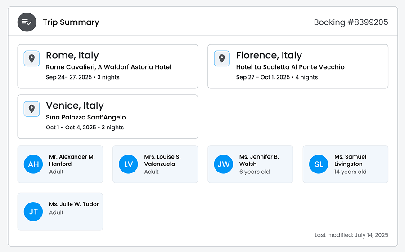Click the Florence location pin icon
The height and width of the screenshot is (252, 405).
point(222,58)
